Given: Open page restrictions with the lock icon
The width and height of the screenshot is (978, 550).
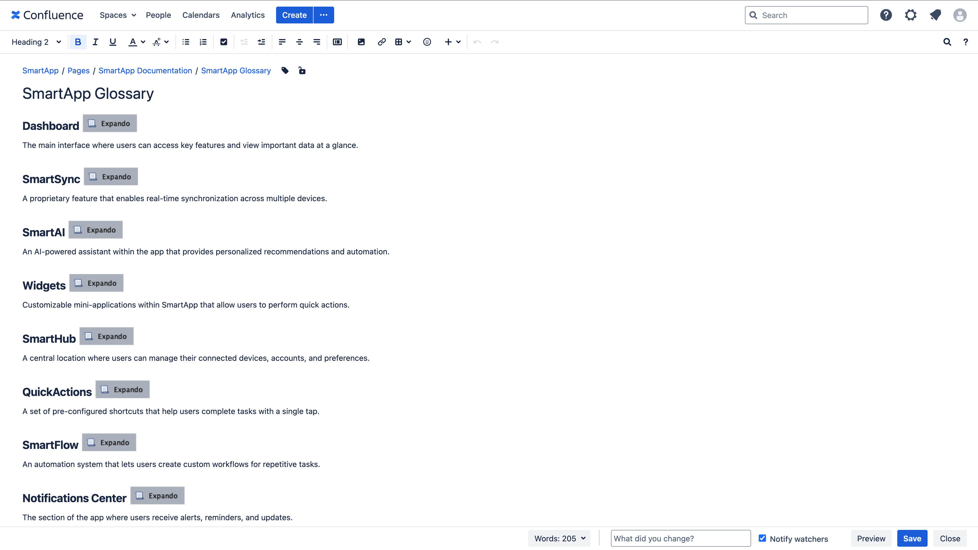Looking at the screenshot, I should 302,71.
